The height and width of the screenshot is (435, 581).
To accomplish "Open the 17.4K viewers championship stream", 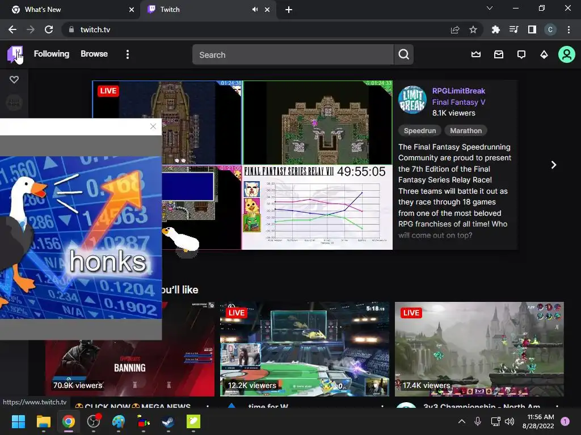I will pyautogui.click(x=479, y=349).
